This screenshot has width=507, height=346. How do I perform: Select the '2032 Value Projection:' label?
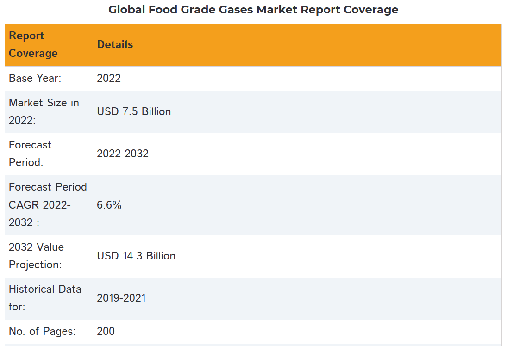click(x=36, y=256)
